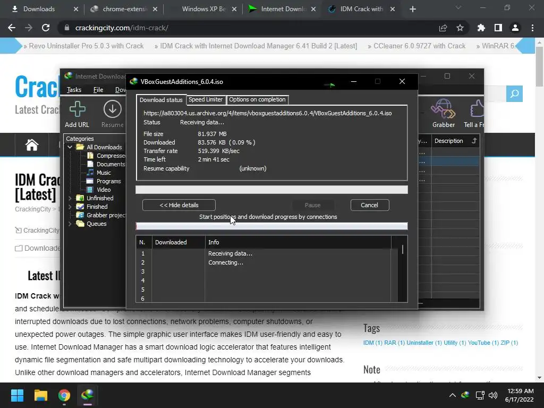Expand the Unfinished category node
The width and height of the screenshot is (544, 408).
pyautogui.click(x=70, y=198)
